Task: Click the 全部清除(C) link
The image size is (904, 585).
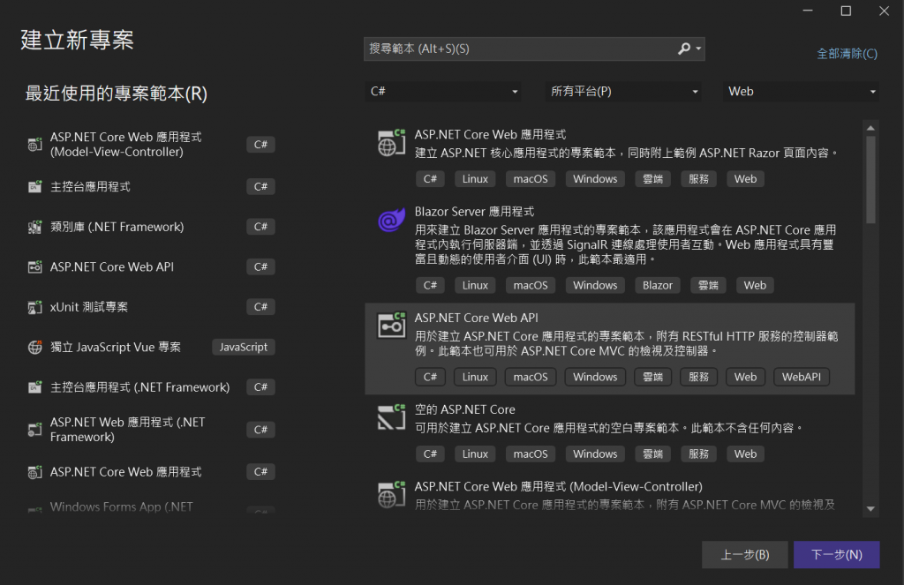Action: 847,54
